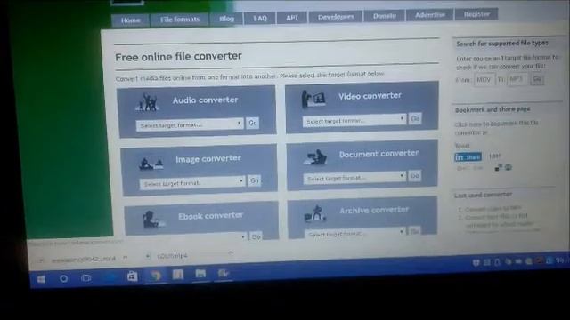Click the Image converter icon
The height and width of the screenshot is (320, 570).
coord(151,164)
